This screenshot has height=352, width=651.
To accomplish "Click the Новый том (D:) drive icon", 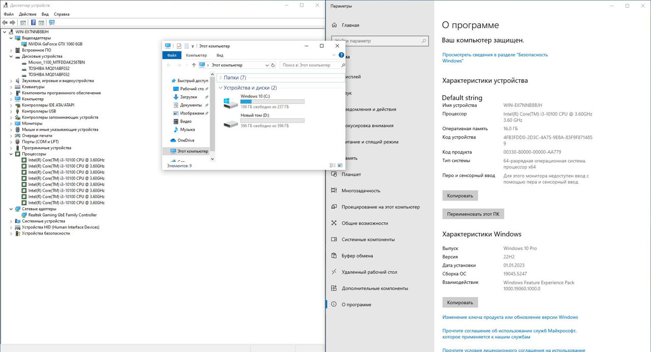I will (x=230, y=122).
